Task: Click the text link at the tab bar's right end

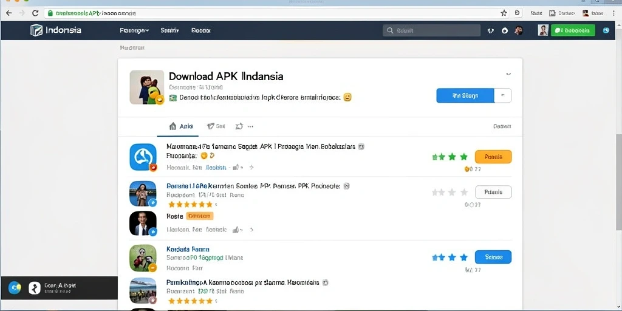Action: 502,126
